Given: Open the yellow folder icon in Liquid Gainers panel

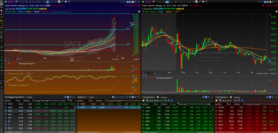Looking at the screenshot, I should (x=143, y=100).
